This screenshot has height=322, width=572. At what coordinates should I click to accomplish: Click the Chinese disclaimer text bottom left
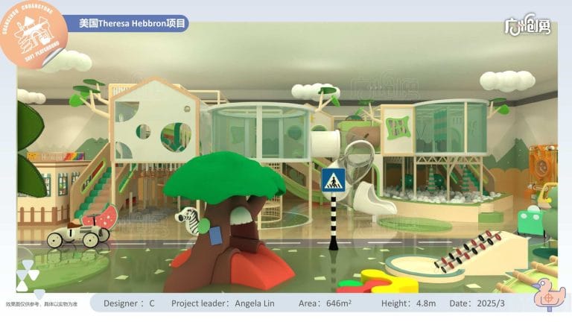pos(42,305)
